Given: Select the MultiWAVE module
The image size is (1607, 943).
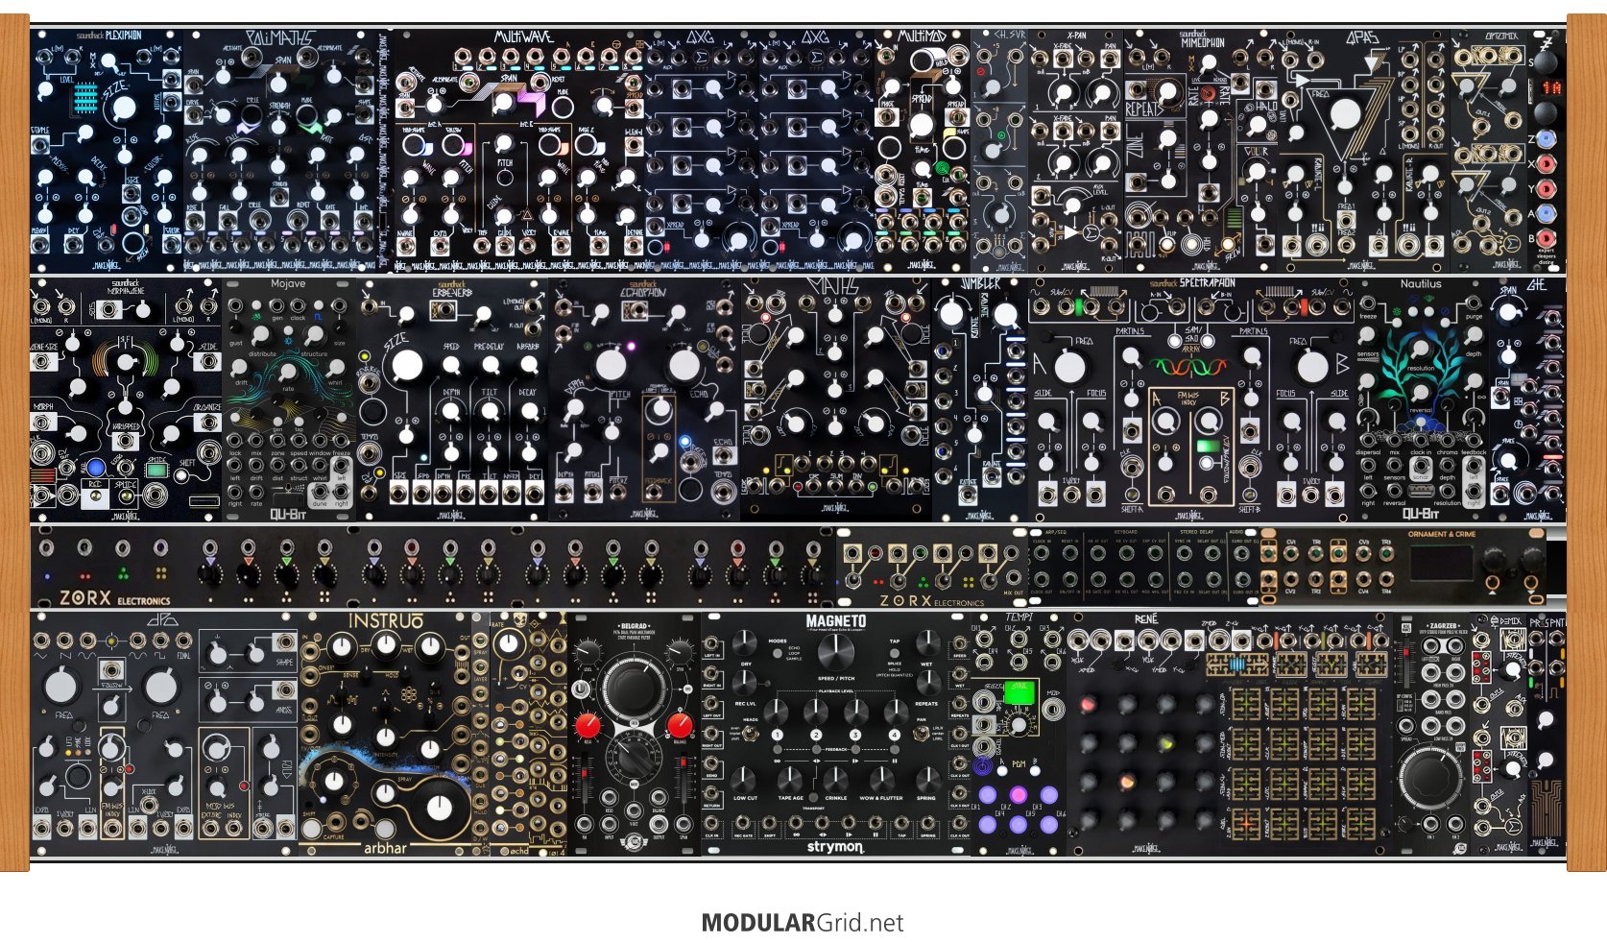Looking at the screenshot, I should pos(518,151).
